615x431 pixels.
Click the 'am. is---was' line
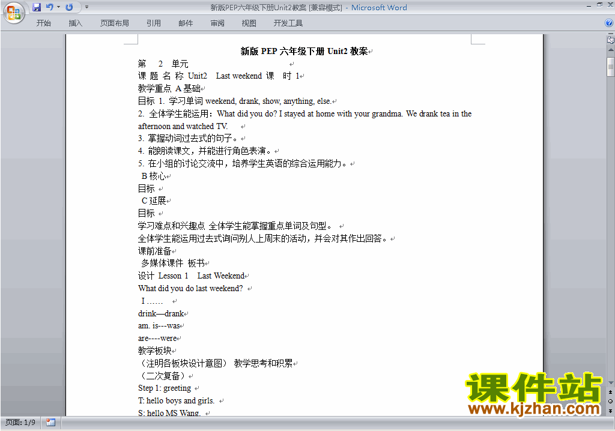click(159, 325)
